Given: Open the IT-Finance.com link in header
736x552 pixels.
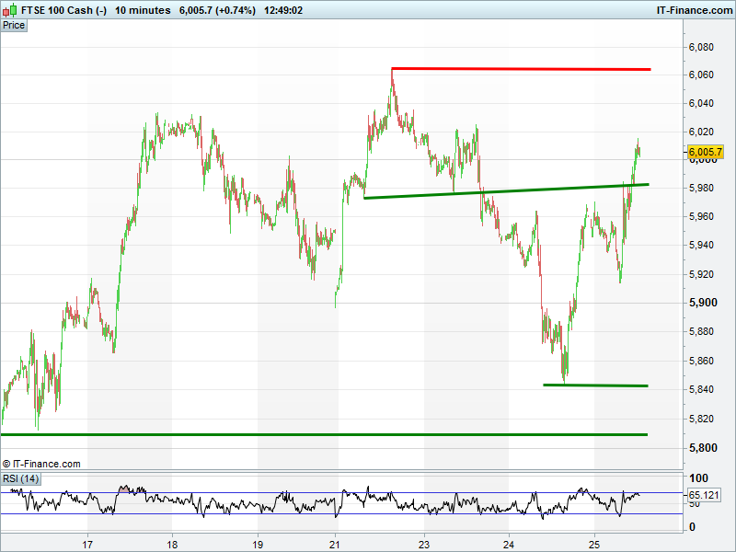Looking at the screenshot, I should [x=693, y=10].
